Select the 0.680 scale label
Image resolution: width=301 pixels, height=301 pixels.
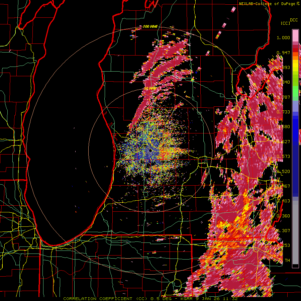(283, 127)
